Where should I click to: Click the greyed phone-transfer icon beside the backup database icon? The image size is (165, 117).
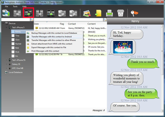point(17,13)
